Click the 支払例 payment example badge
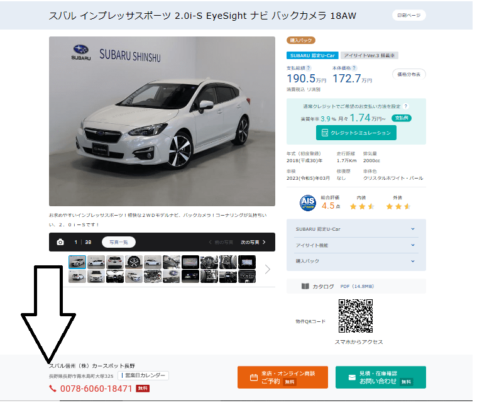The height and width of the screenshot is (403, 482). [402, 118]
